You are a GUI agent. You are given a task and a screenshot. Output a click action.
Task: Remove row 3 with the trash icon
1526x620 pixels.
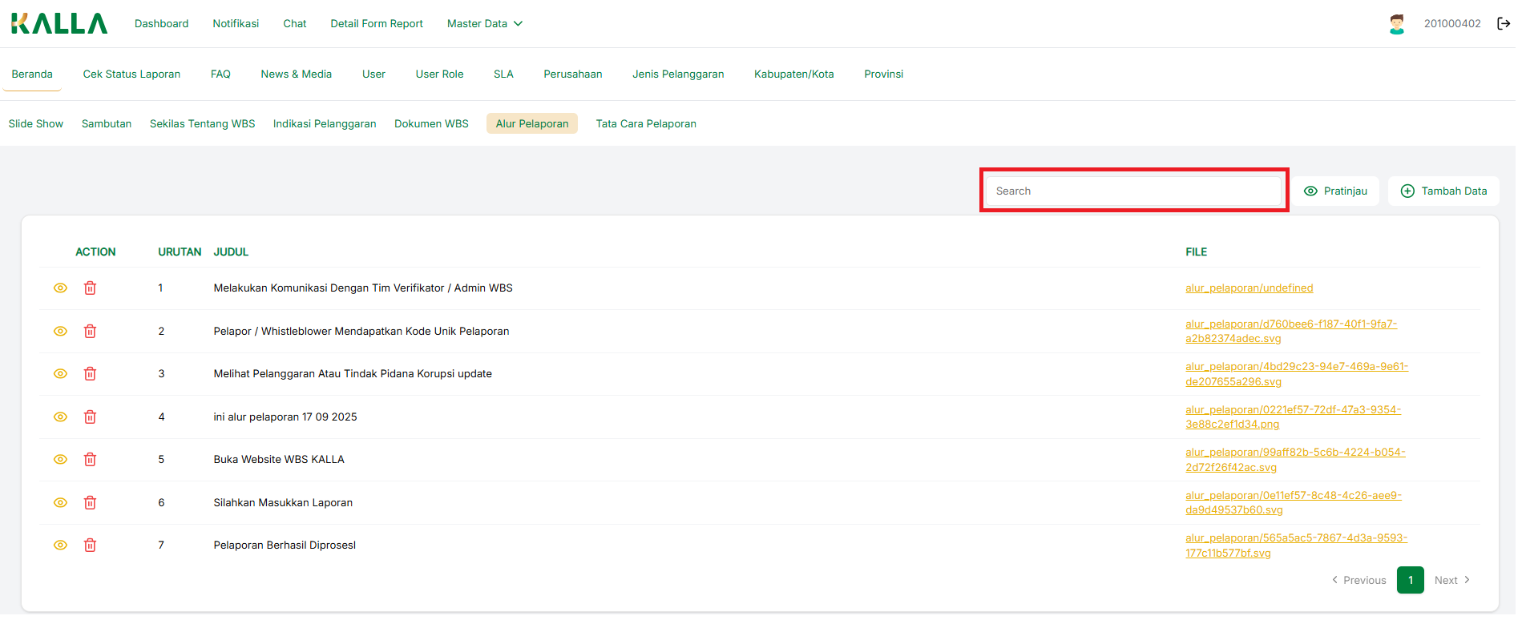(x=90, y=374)
